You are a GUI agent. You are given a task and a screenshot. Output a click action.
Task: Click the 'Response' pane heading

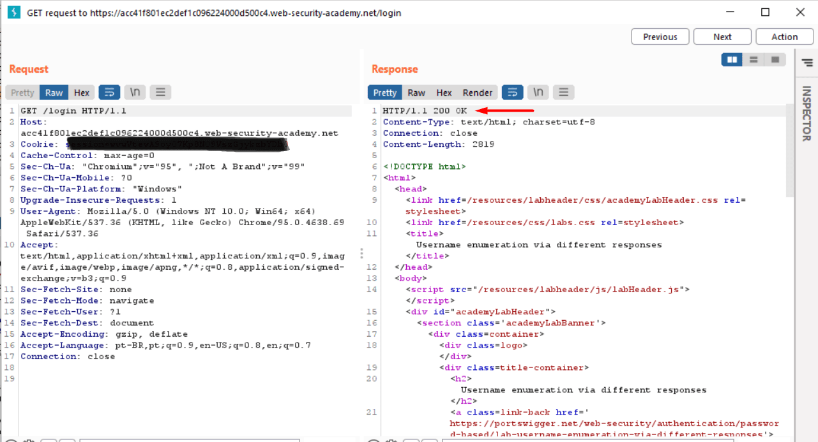[x=395, y=69]
